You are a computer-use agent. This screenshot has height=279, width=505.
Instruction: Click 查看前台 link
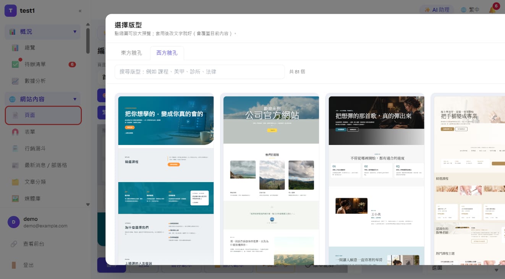pos(34,244)
